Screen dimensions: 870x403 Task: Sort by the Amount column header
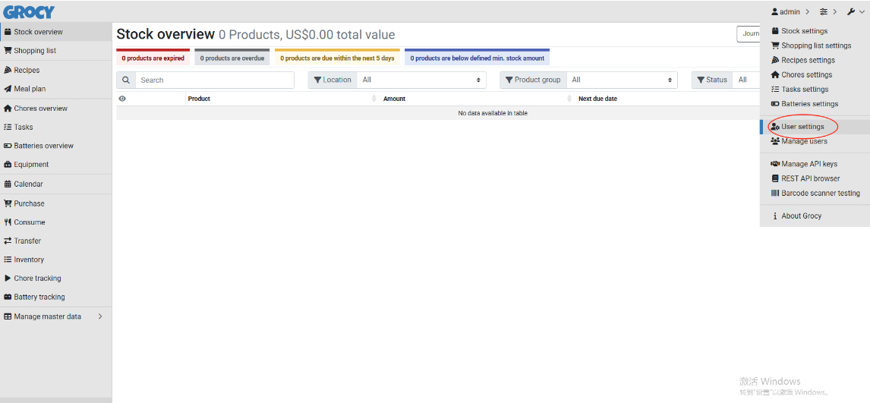tap(395, 99)
